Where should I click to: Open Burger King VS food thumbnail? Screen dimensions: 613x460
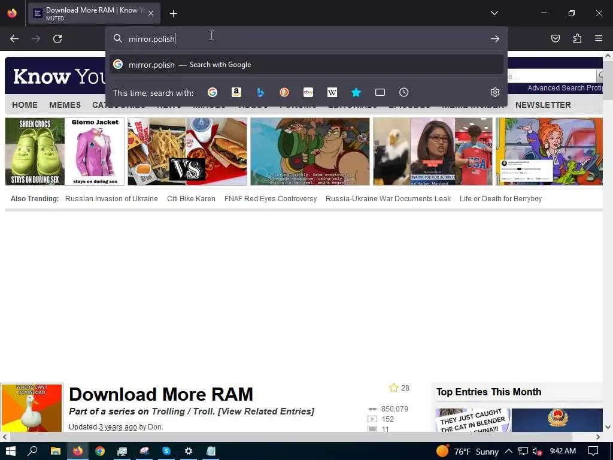187,152
